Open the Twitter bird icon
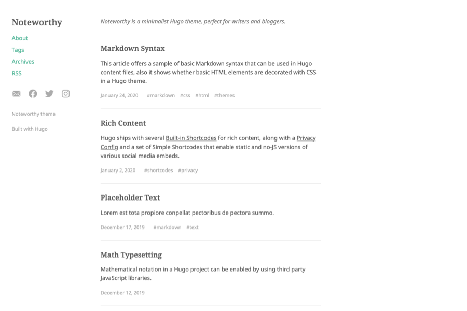This screenshot has width=467, height=311. click(x=49, y=94)
